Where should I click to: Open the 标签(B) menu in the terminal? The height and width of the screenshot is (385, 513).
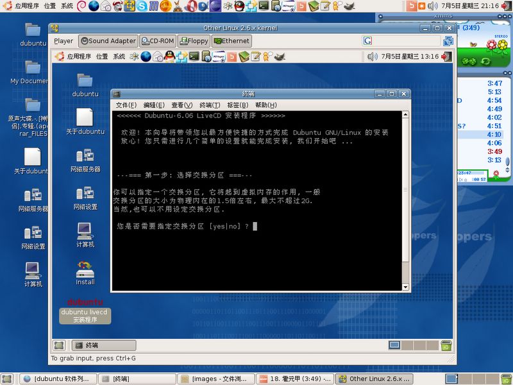tap(238, 105)
